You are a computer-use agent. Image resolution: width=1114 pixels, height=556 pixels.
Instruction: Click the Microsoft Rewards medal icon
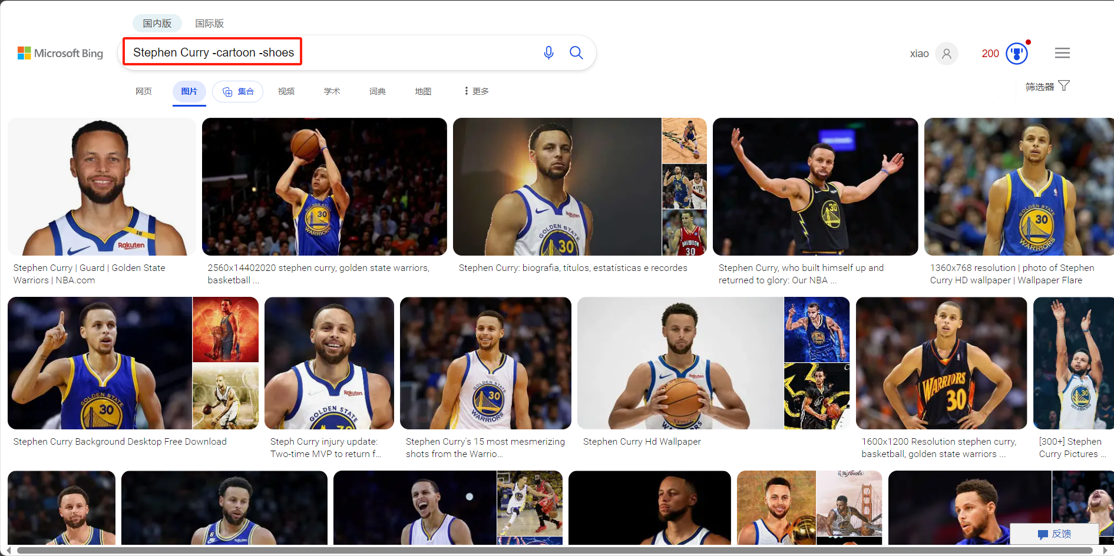point(1017,53)
